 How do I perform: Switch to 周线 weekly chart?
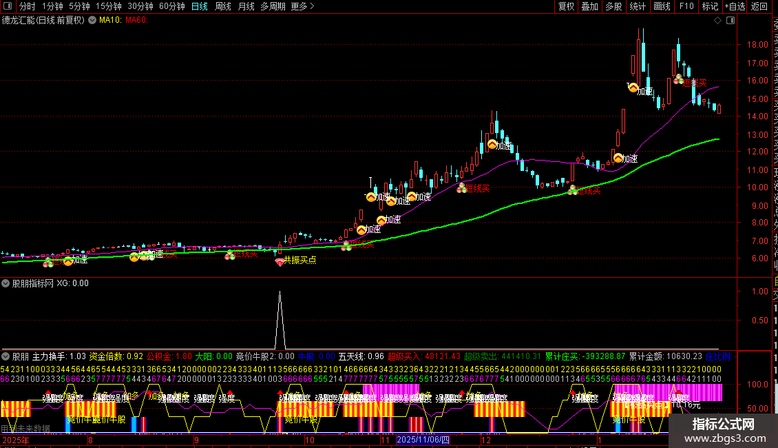223,6
